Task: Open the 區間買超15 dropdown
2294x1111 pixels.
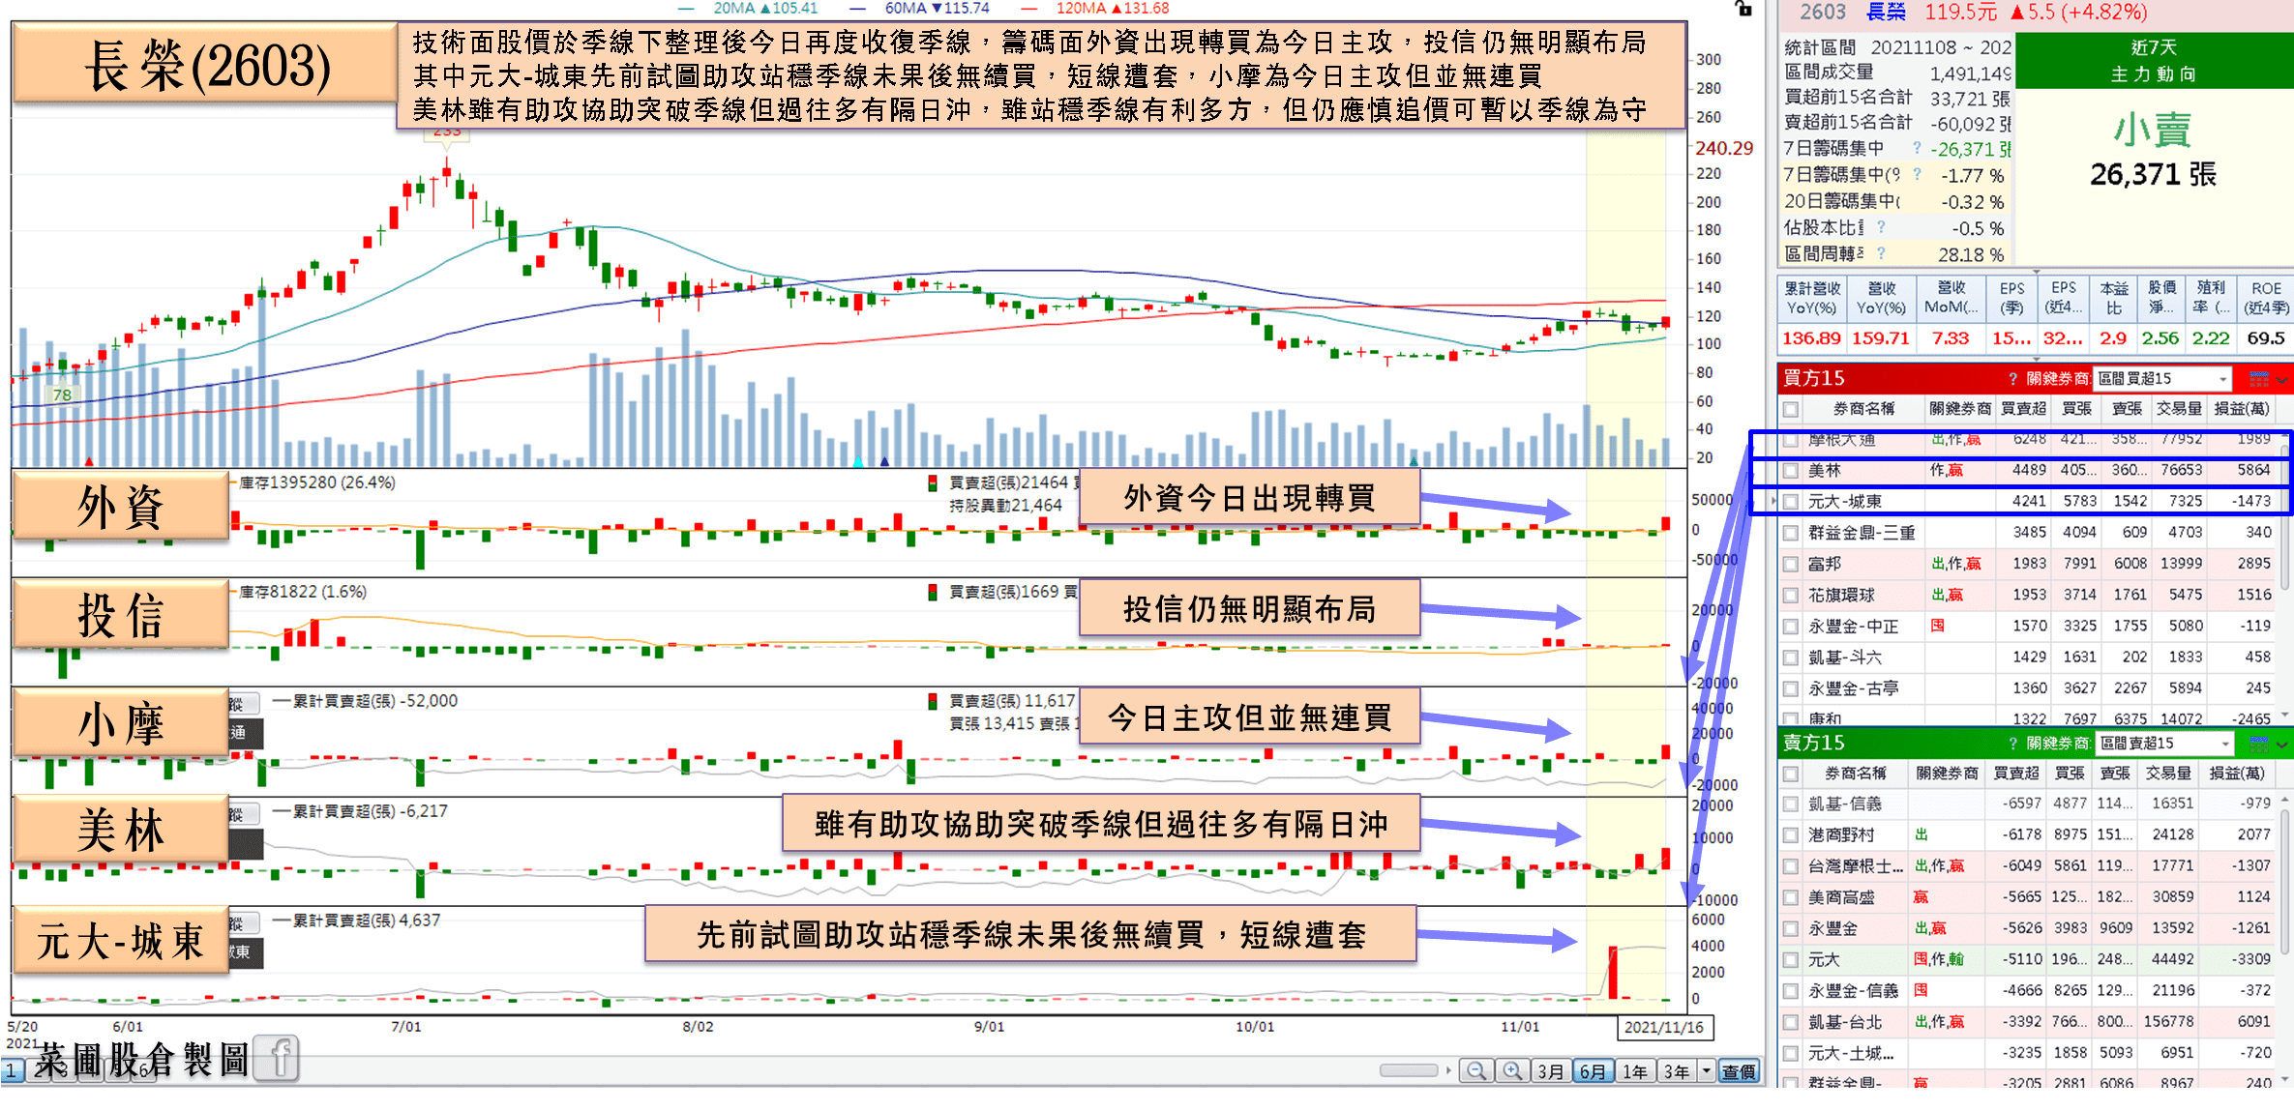Action: pyautogui.click(x=2163, y=379)
